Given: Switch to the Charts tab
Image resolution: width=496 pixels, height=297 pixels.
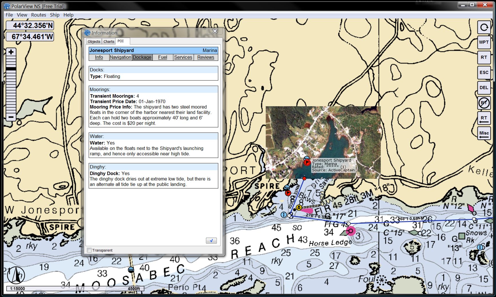Looking at the screenshot, I should coord(109,41).
